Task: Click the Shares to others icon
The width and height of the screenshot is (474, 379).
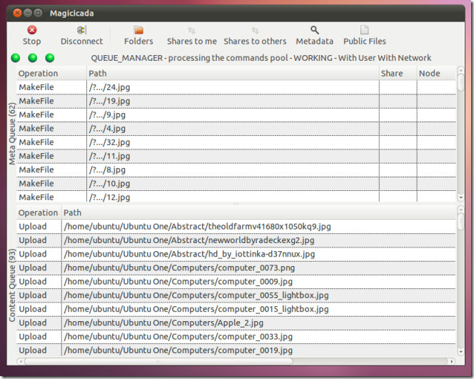Action: coord(255,30)
